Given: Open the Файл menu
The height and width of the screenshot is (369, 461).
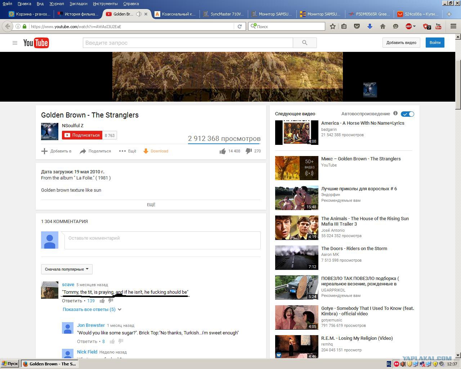Looking at the screenshot, I should (x=7, y=4).
